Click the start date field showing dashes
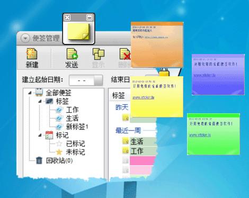The width and height of the screenshot is (249, 198). point(82,80)
